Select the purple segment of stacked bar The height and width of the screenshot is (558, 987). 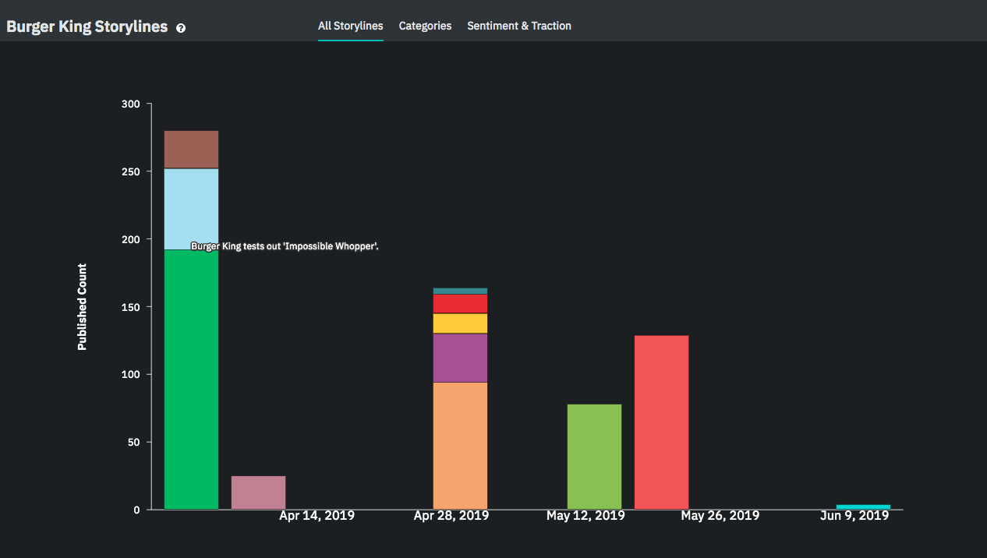click(460, 358)
